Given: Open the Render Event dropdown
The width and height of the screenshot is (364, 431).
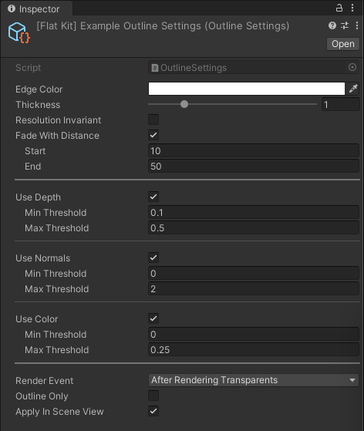Looking at the screenshot, I should (254, 380).
